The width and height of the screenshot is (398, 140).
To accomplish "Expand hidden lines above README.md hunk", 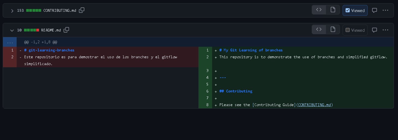I will pyautogui.click(x=10, y=42).
